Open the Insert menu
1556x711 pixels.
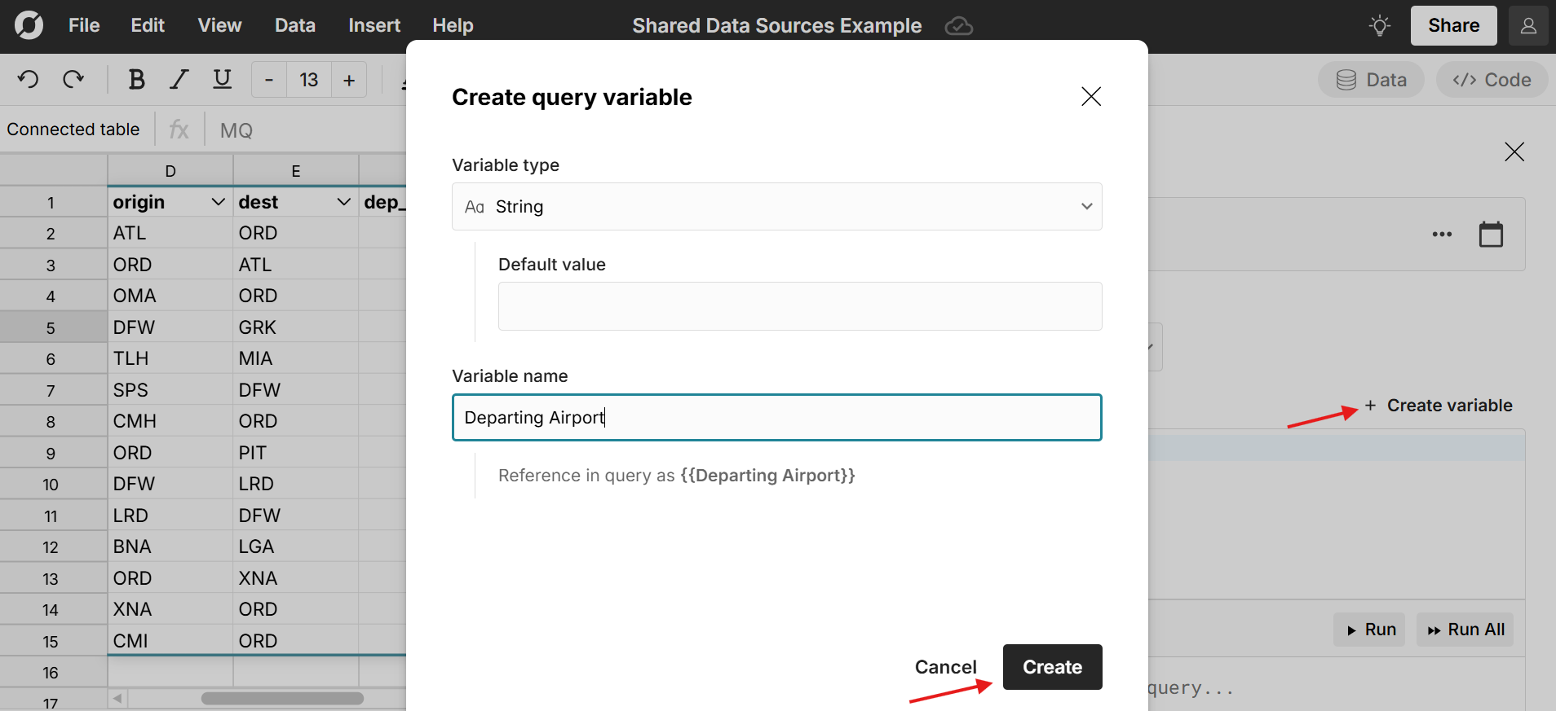374,26
